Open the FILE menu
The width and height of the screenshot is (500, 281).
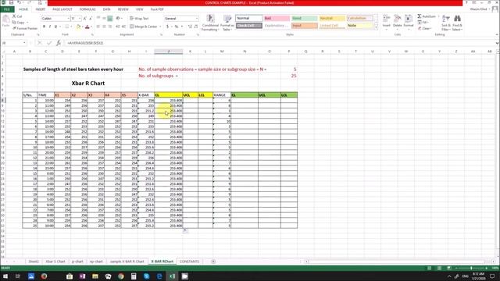point(7,9)
